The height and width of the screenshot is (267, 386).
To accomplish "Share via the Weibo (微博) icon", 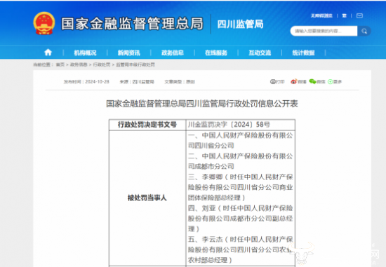I will click(293, 81).
